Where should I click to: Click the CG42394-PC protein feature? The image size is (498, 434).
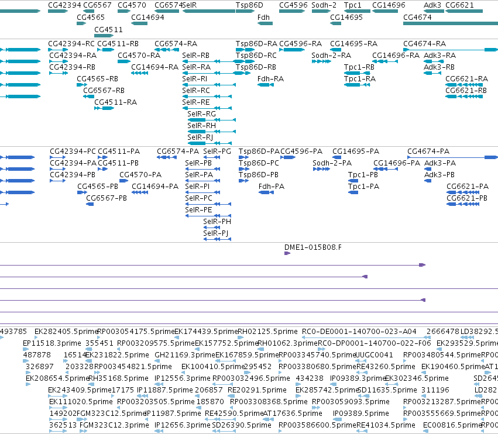coord(58,157)
